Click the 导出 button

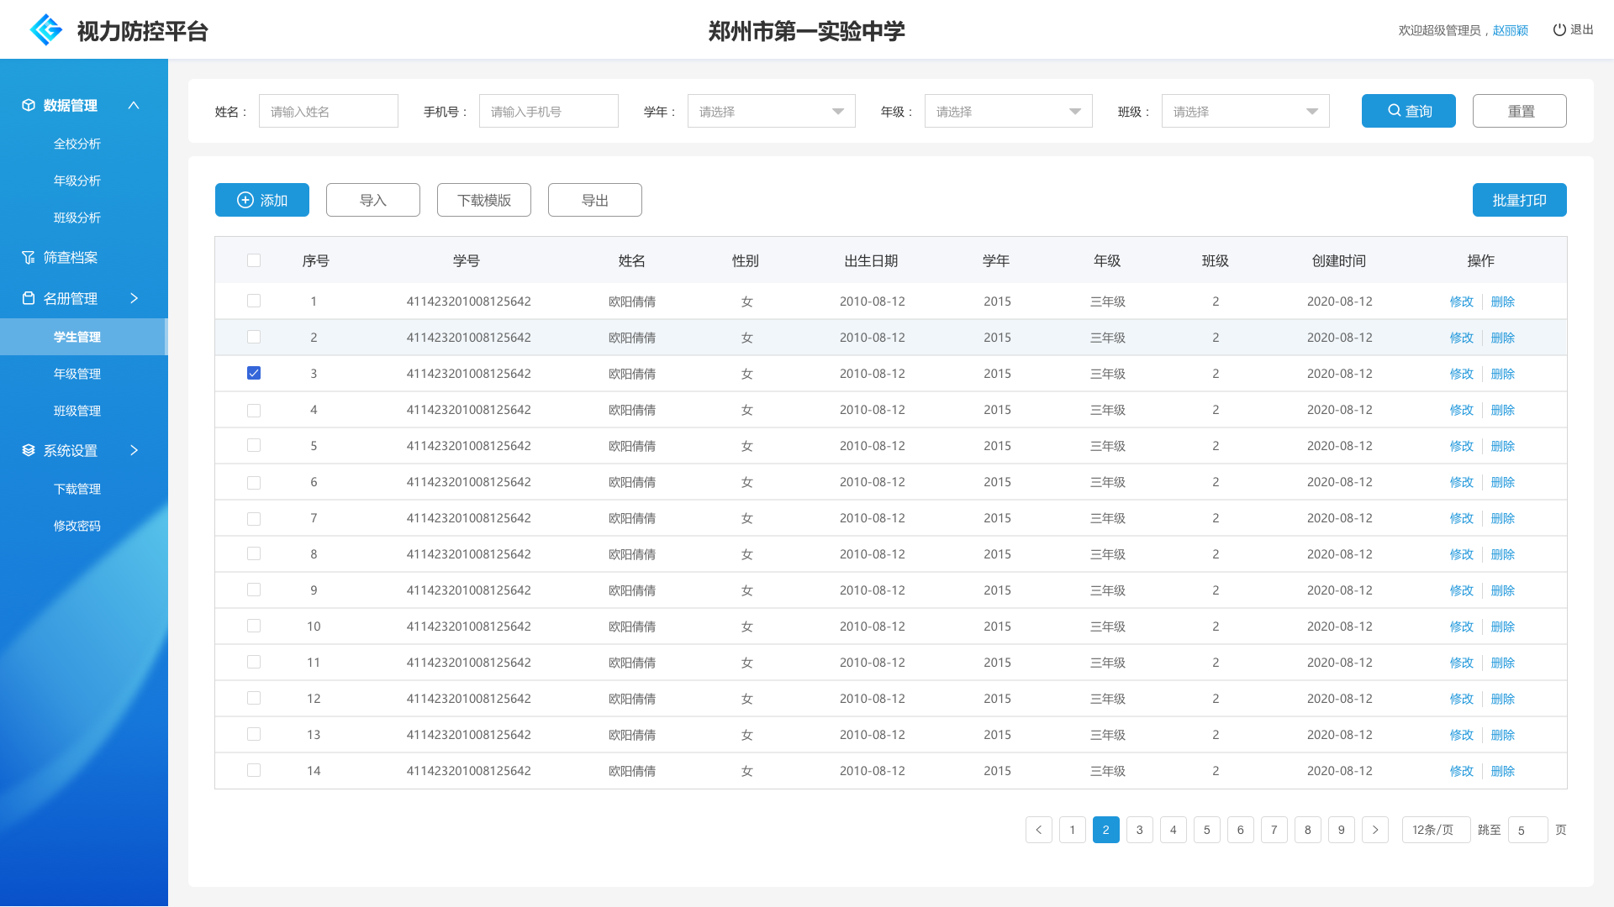595,200
